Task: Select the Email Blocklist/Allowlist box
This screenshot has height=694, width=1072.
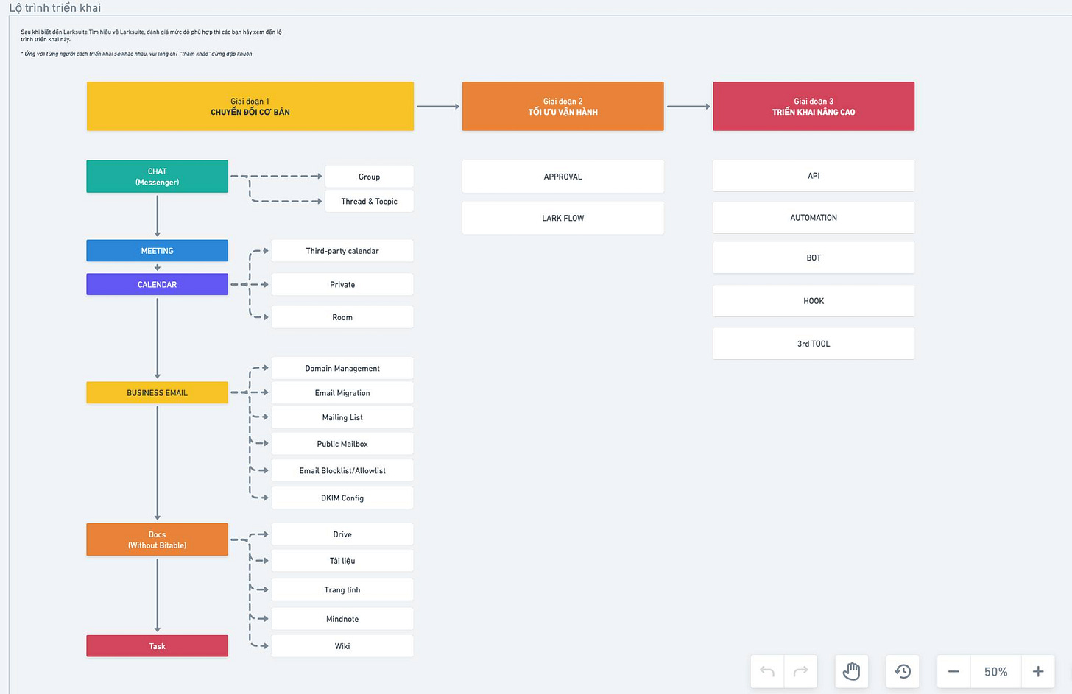Action: (x=342, y=470)
